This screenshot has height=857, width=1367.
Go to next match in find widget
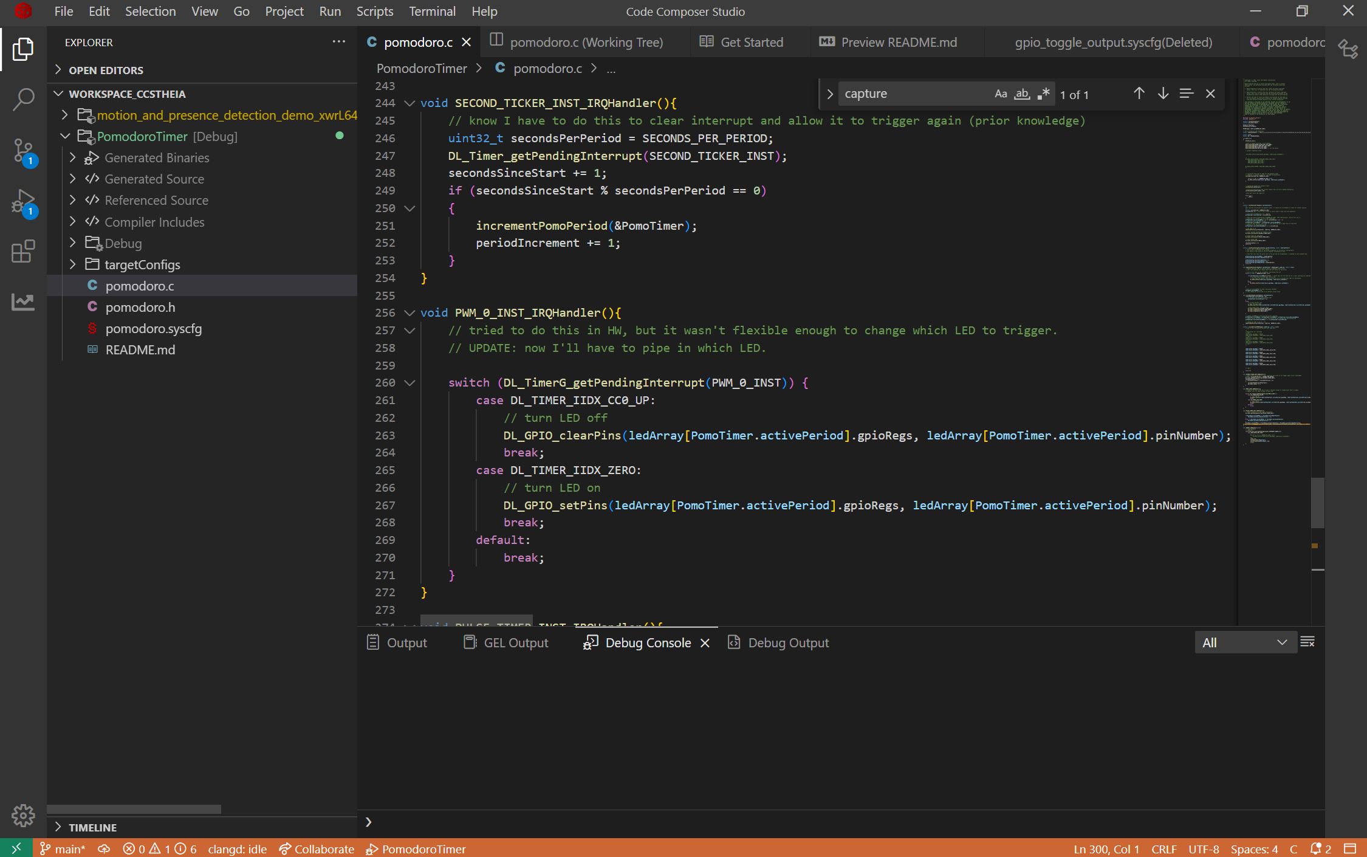(1163, 94)
